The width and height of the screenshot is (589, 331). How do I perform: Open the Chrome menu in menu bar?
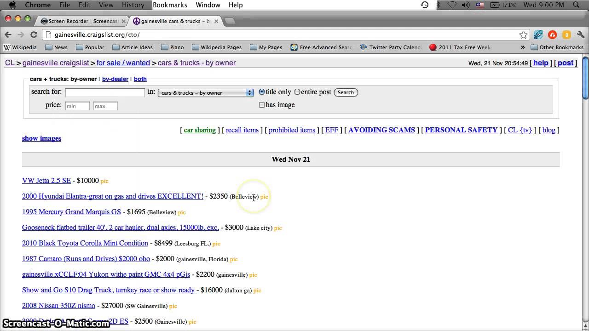point(38,5)
